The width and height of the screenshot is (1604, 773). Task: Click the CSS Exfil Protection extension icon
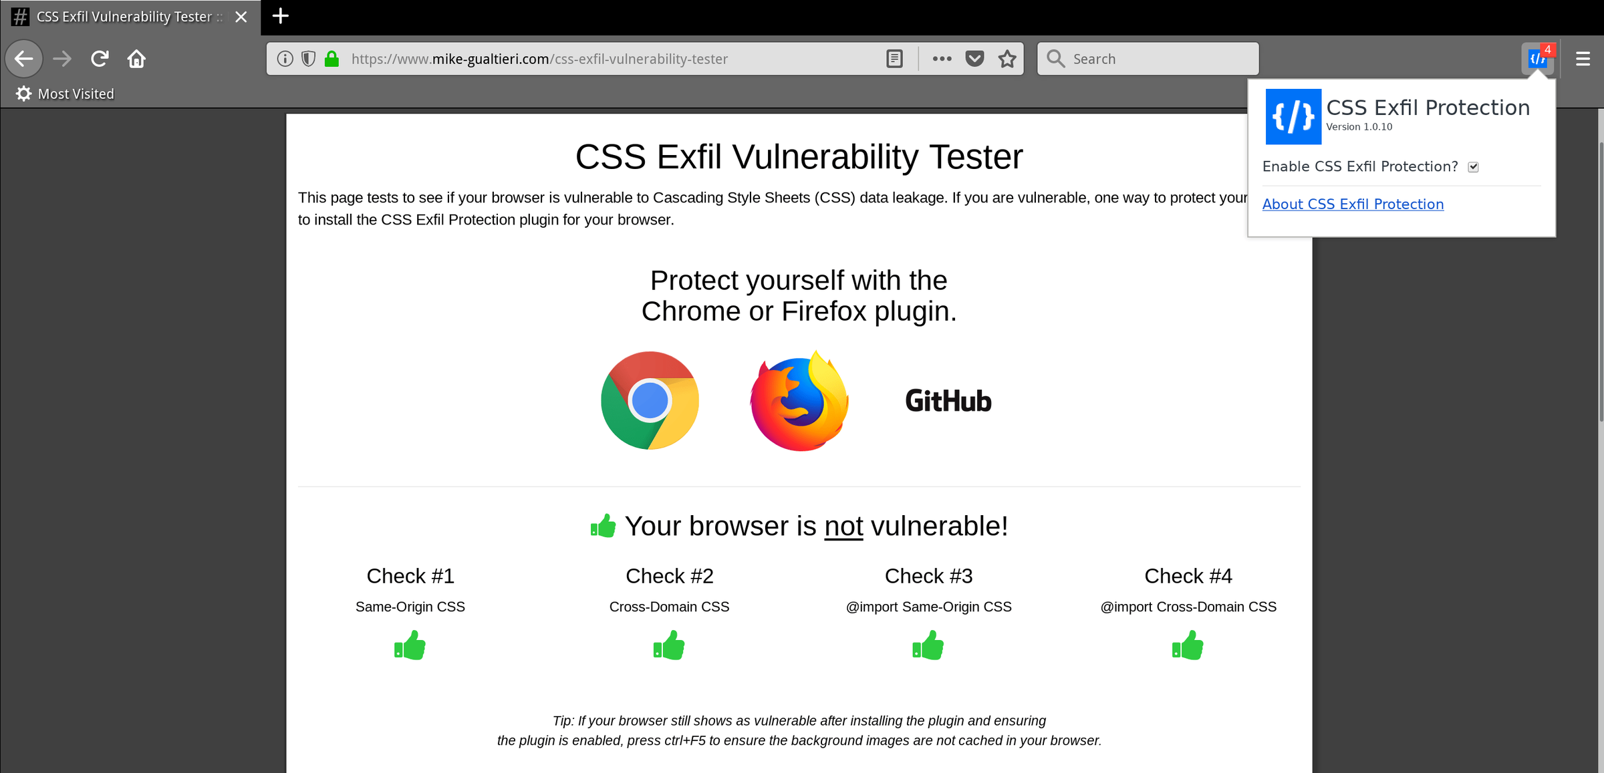point(1538,59)
